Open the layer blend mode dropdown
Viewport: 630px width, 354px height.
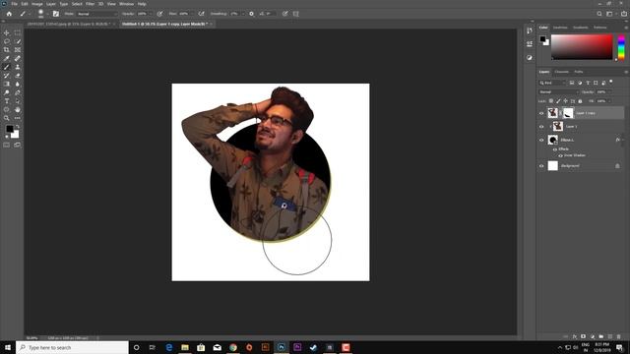coord(558,91)
